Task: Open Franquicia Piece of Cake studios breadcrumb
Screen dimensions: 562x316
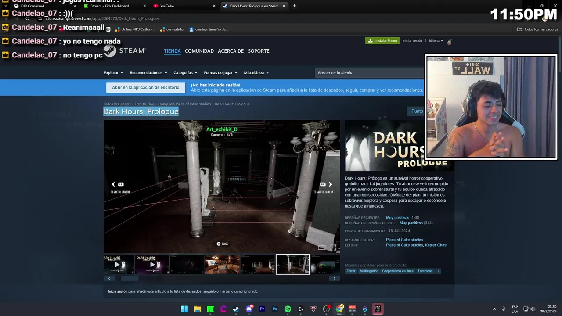Action: click(x=184, y=104)
